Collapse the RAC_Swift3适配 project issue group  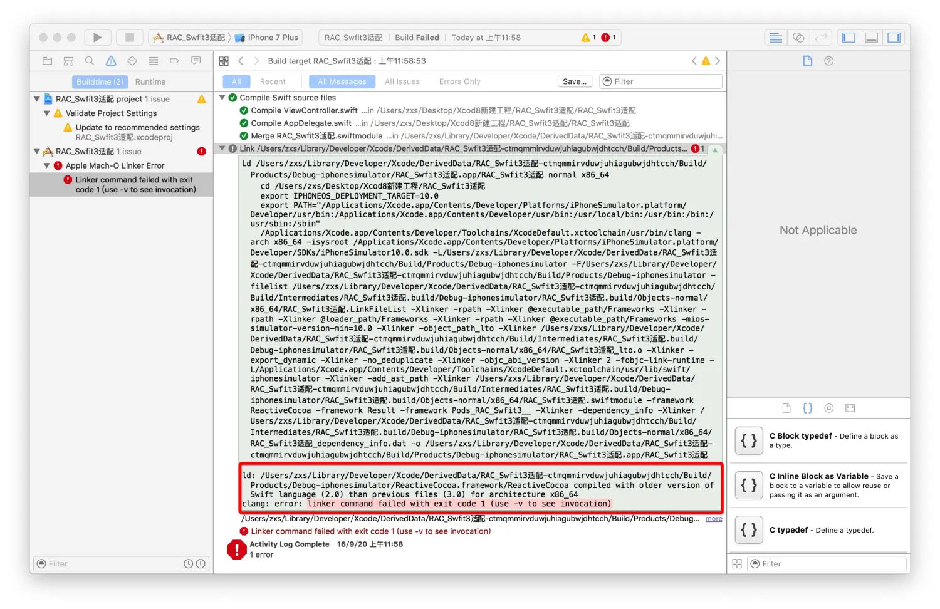[37, 99]
